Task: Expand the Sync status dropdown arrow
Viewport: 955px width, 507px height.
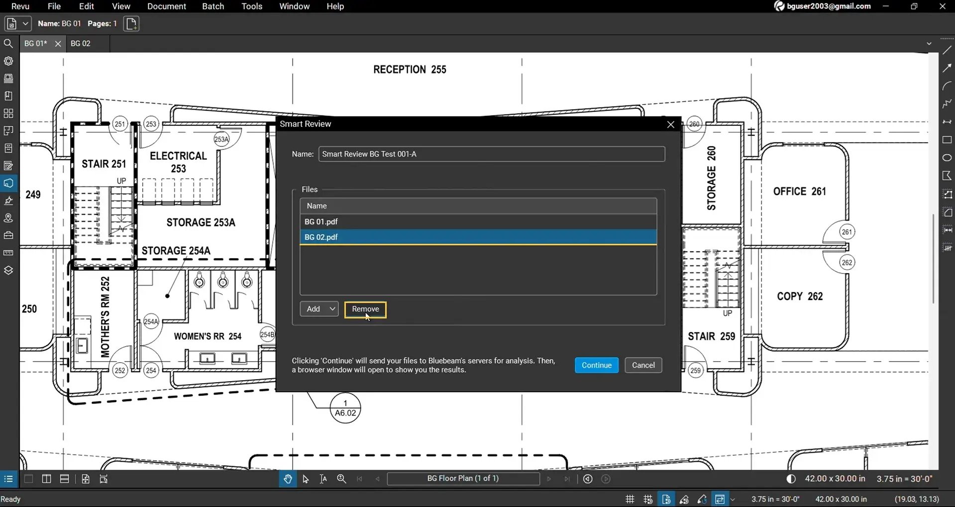Action: (x=733, y=499)
